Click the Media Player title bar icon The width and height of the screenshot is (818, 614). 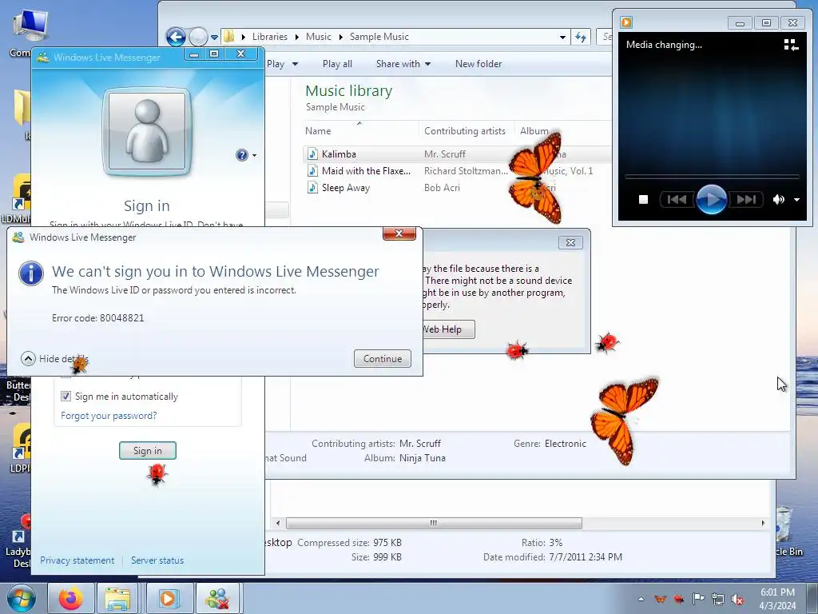click(626, 22)
